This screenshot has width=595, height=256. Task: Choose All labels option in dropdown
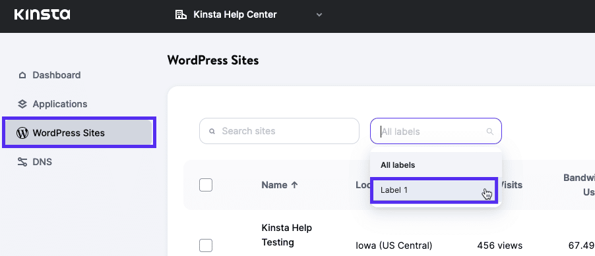(436, 165)
